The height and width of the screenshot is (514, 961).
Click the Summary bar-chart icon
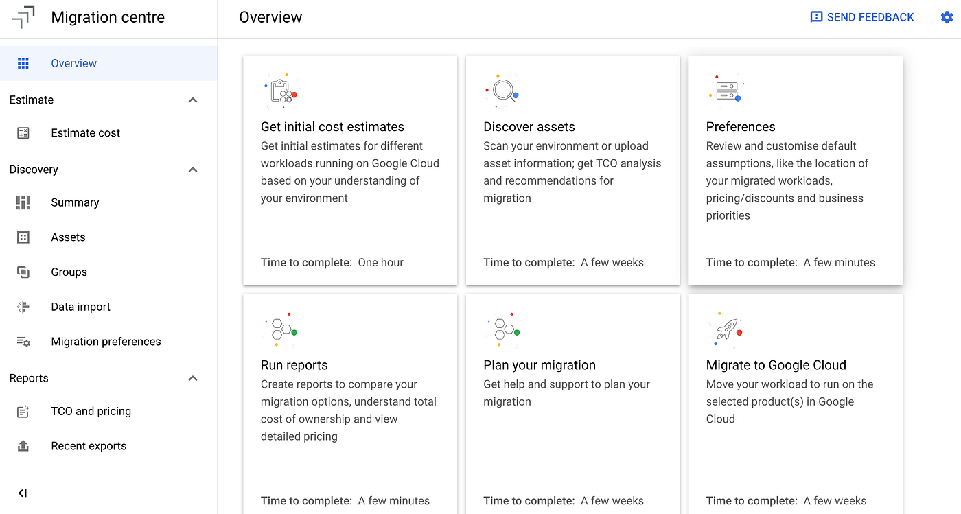(x=23, y=202)
